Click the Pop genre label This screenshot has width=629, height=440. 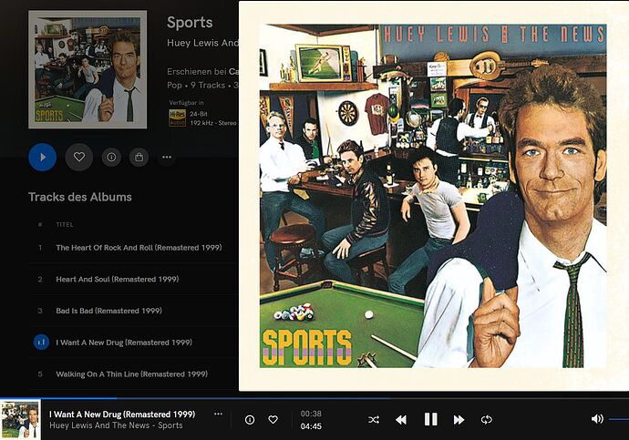[x=174, y=86]
